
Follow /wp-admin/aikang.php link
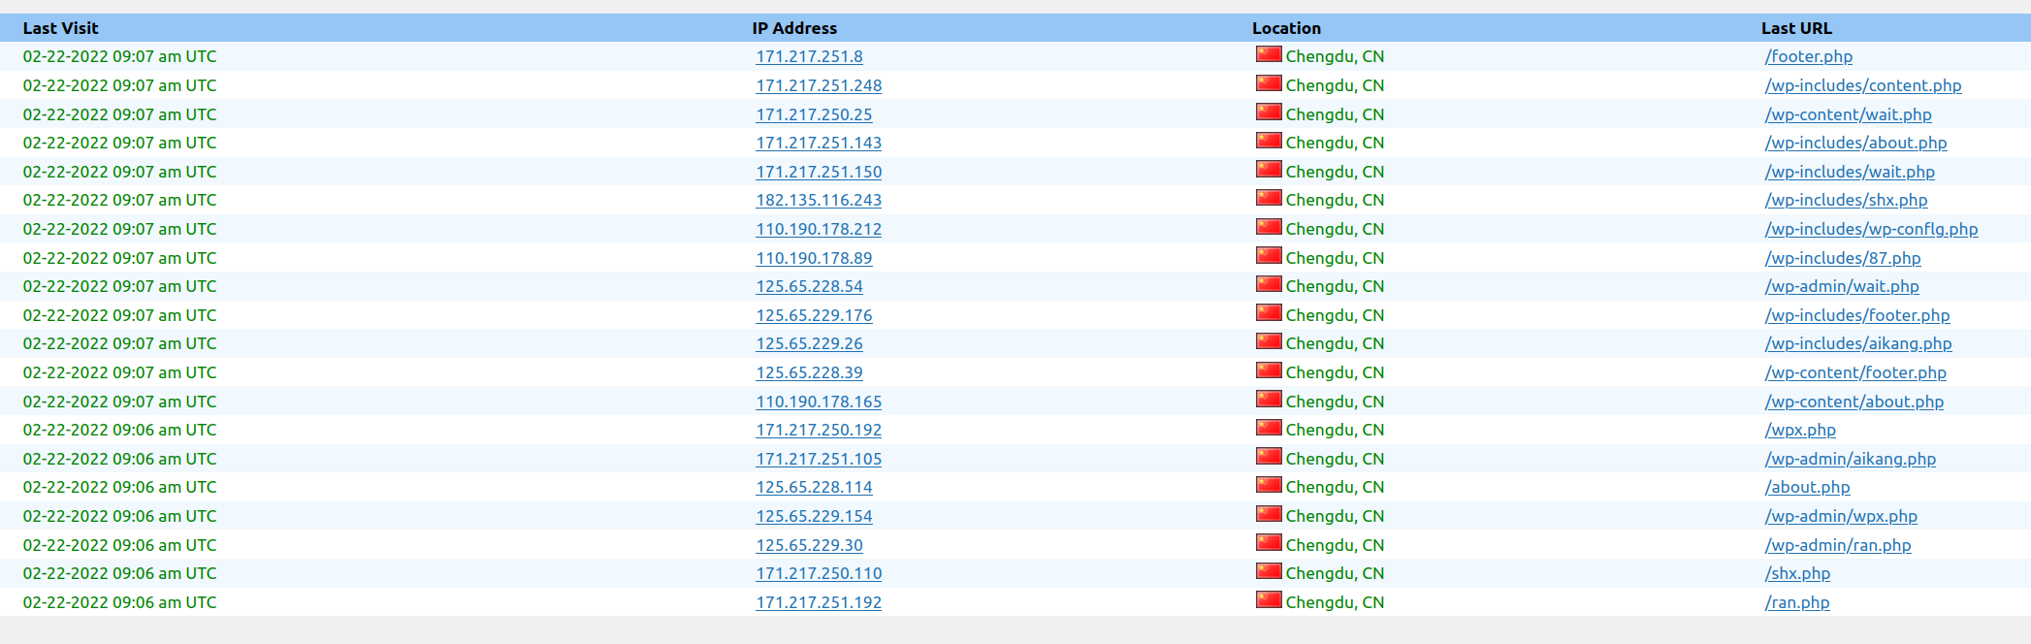1851,459
